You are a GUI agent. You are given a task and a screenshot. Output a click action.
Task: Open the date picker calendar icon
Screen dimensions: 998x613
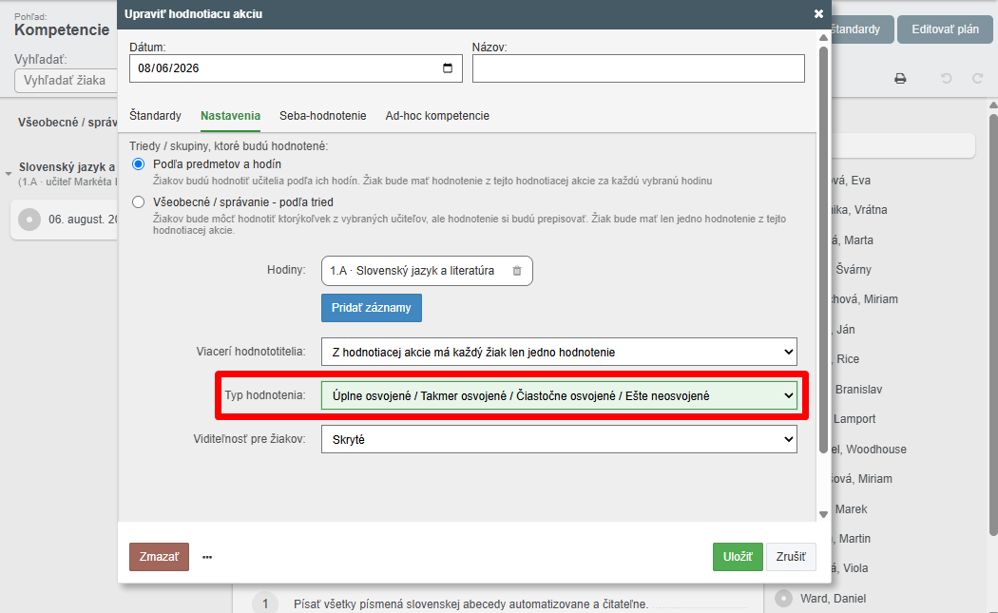(x=448, y=68)
